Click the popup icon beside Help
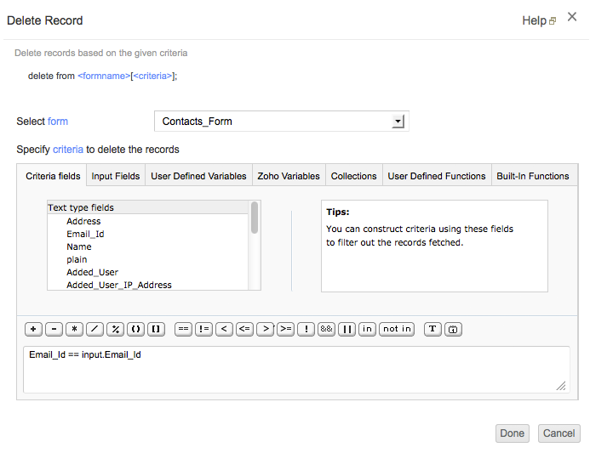590x453 pixels. [553, 21]
